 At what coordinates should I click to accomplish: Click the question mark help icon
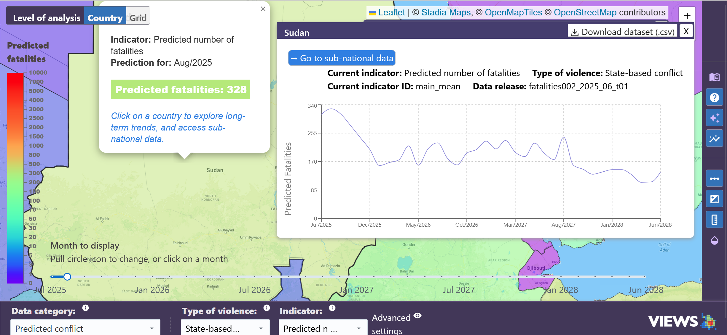tap(714, 97)
